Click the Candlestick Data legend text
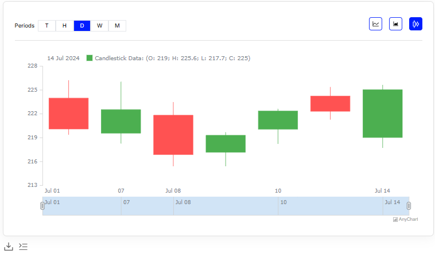The image size is (435, 254). [172, 58]
